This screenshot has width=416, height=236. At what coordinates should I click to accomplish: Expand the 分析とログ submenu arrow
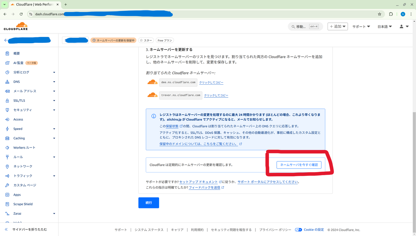point(54,73)
